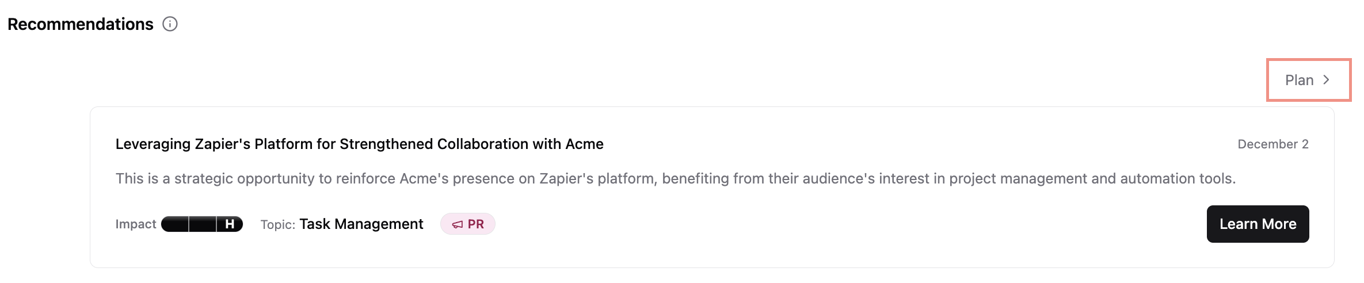
Task: Click the first segment of the Impact bar
Action: 175,224
